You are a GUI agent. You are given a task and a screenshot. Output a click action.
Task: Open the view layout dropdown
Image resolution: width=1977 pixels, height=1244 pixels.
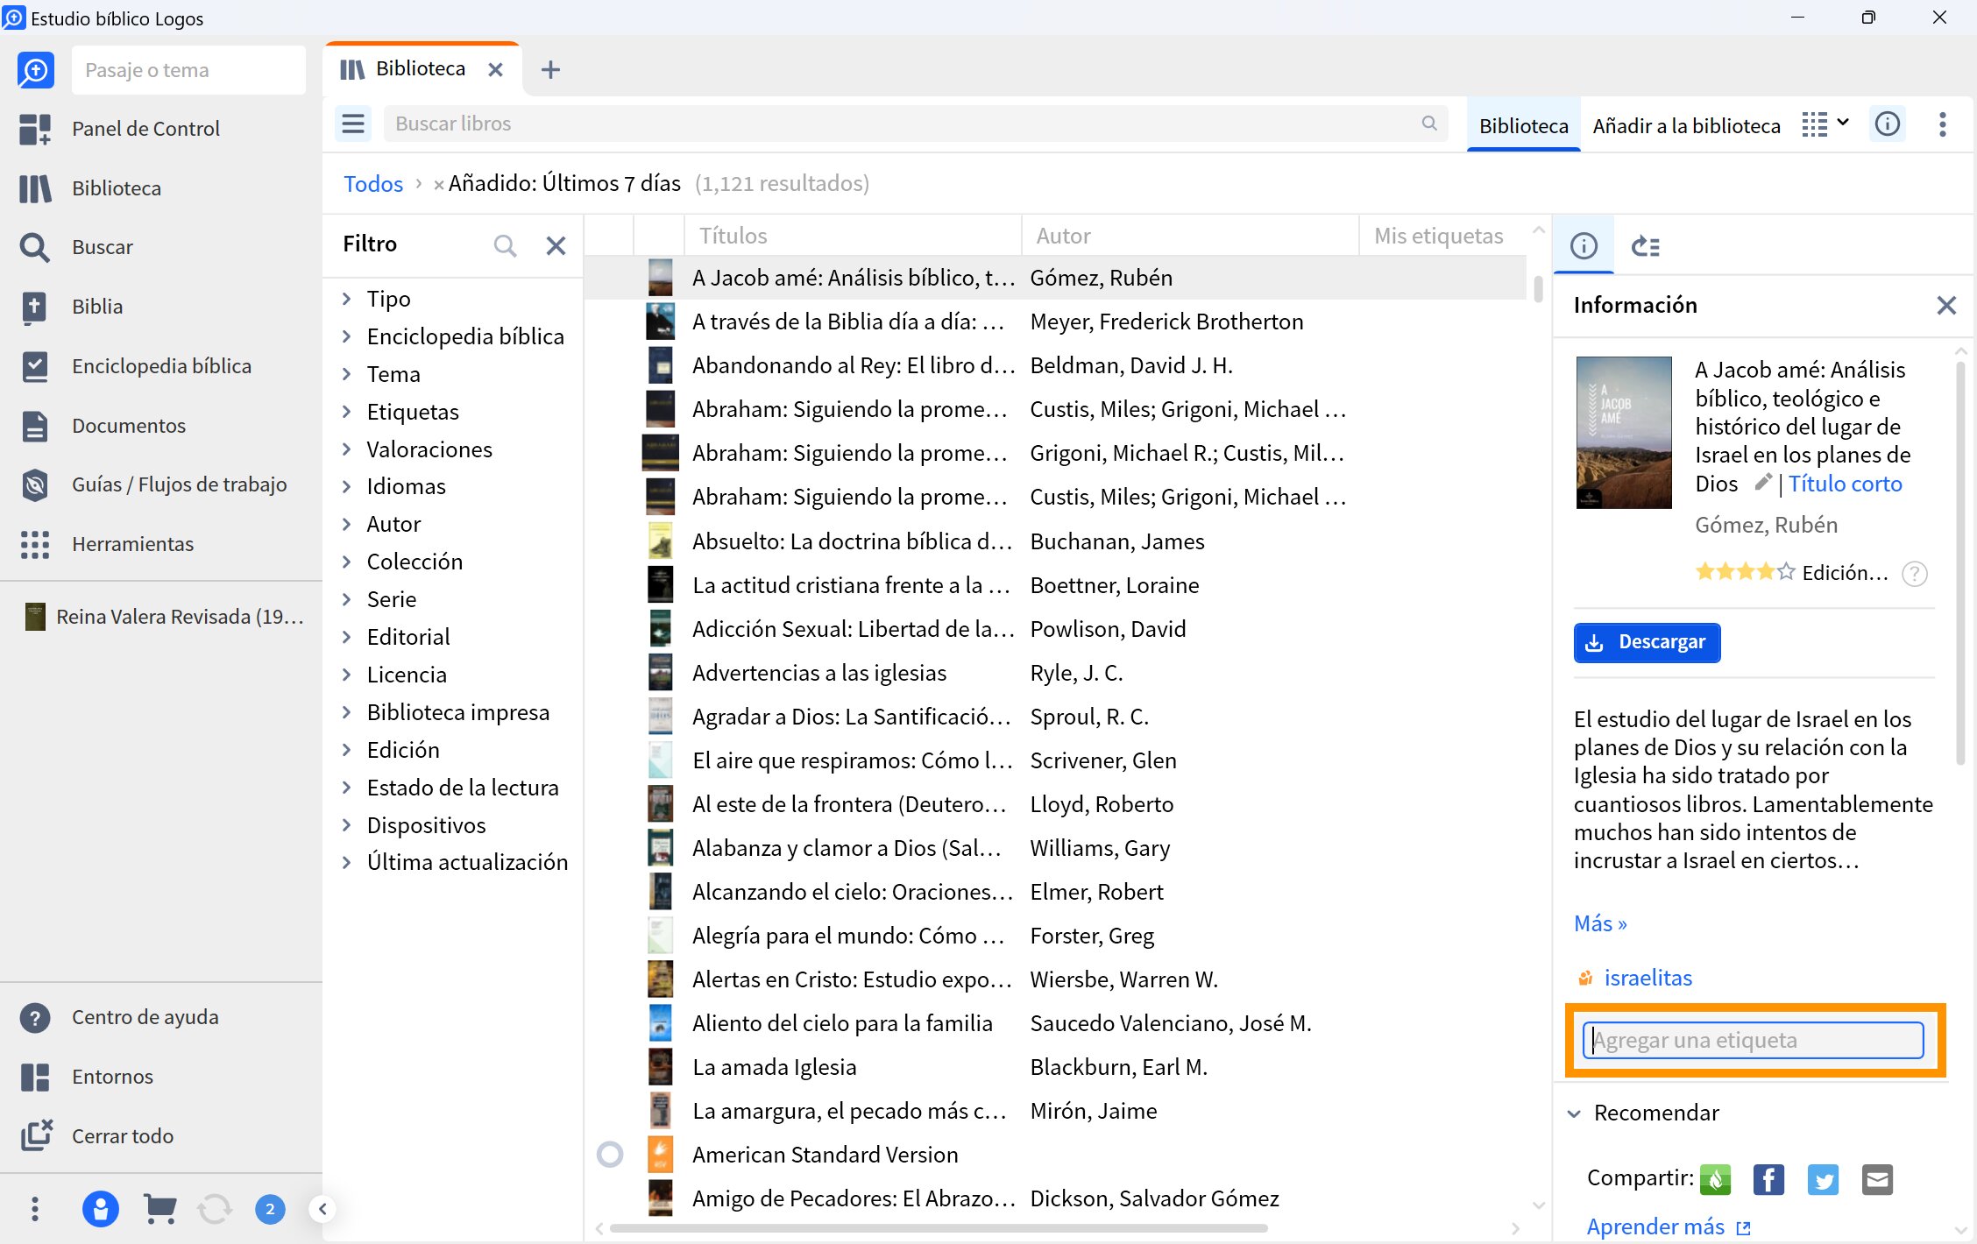click(x=1825, y=124)
